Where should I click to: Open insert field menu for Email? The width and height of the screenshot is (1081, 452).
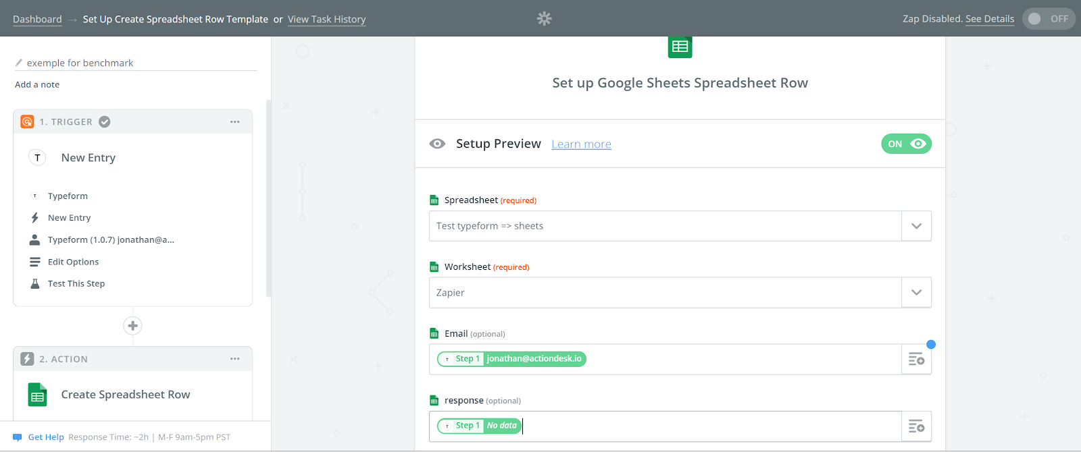916,360
